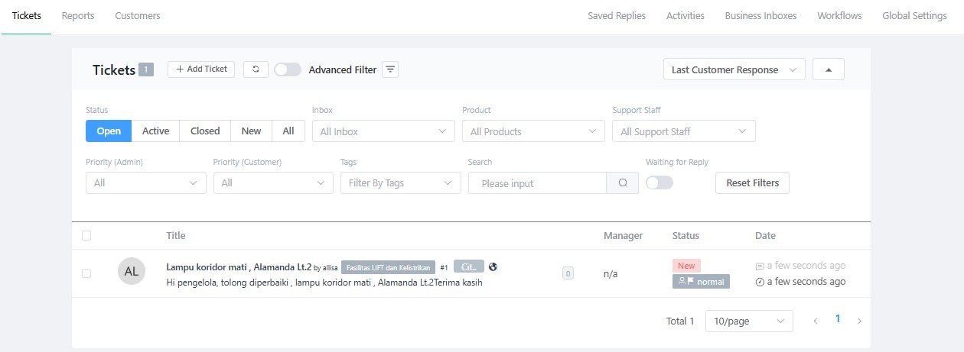964x352 pixels.
Task: Enable the Advanced Filter toggle
Action: point(288,69)
